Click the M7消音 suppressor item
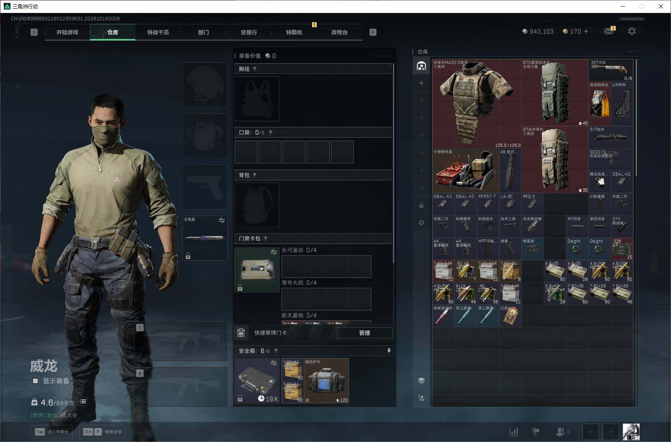This screenshot has width=671, height=442. click(x=577, y=226)
